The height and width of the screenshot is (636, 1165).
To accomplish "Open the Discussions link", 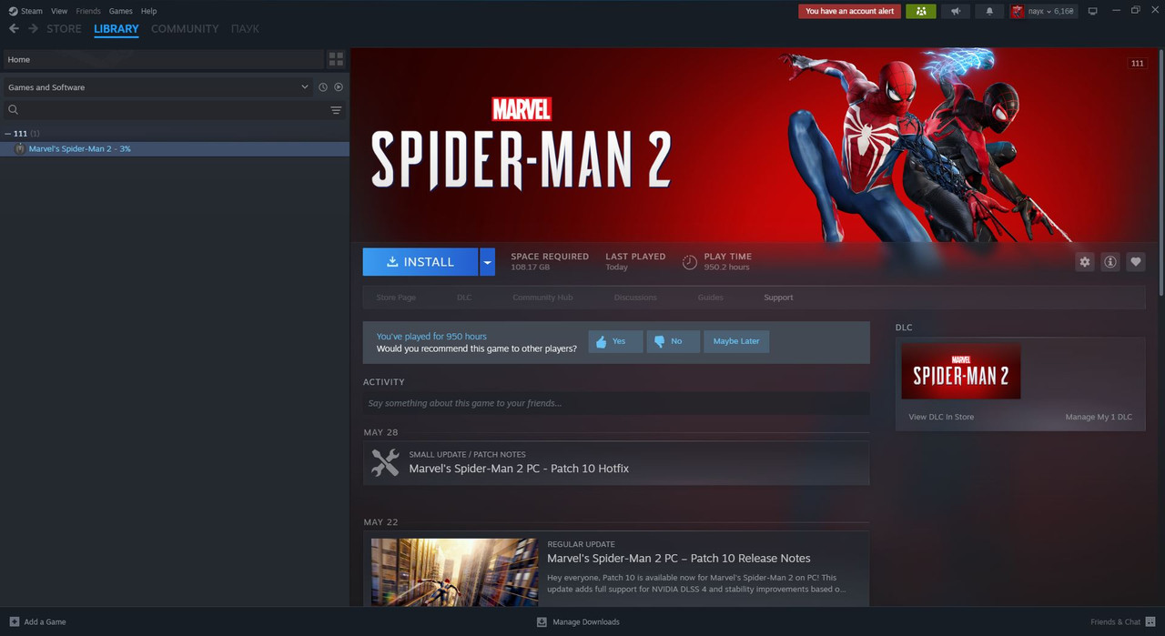I will pyautogui.click(x=635, y=298).
